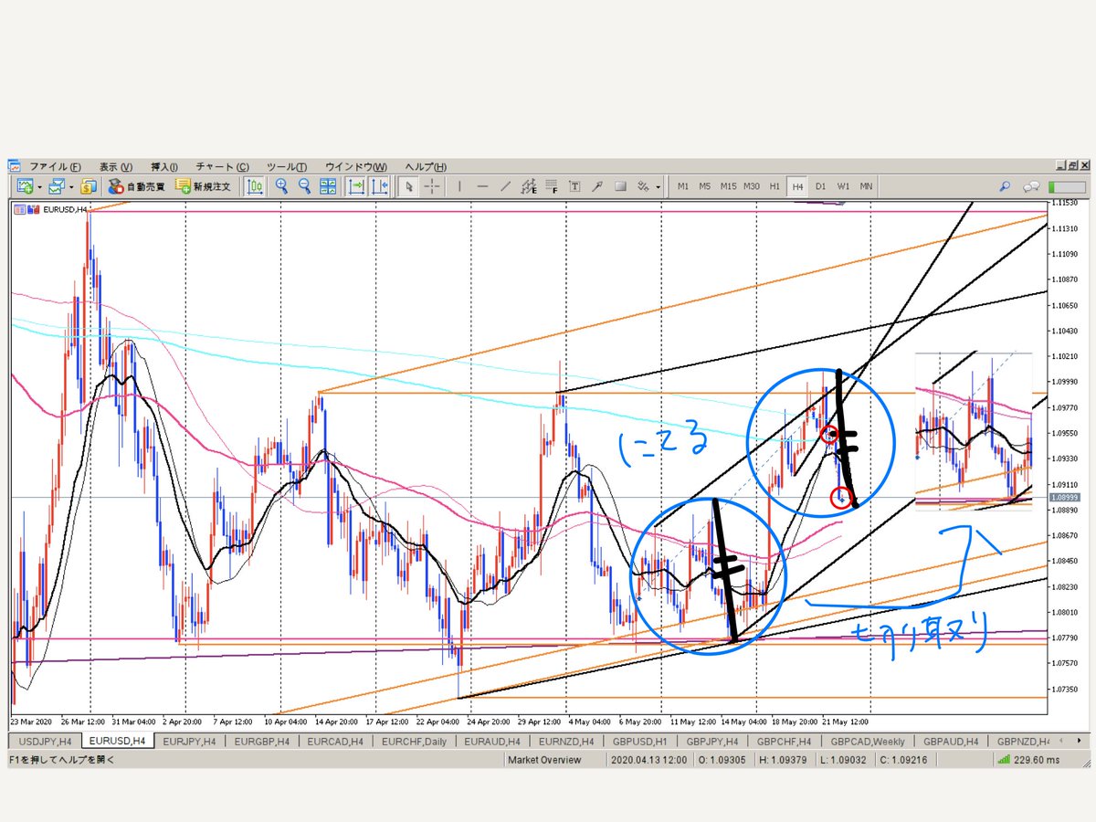Open the Market Watch coins icon
This screenshot has width=1096, height=822.
89,186
